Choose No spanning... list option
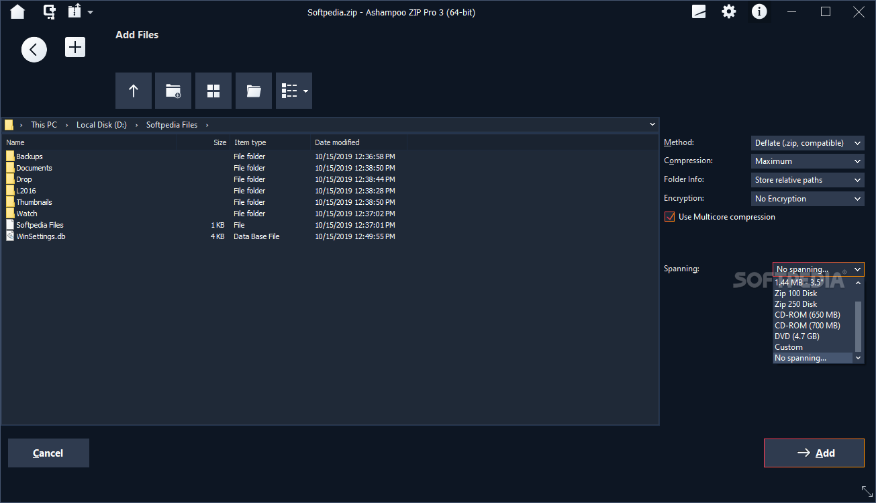876x503 pixels. pyautogui.click(x=814, y=358)
